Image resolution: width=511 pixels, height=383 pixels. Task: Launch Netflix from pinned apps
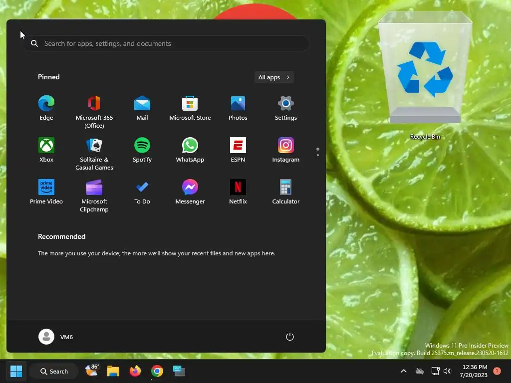(238, 192)
